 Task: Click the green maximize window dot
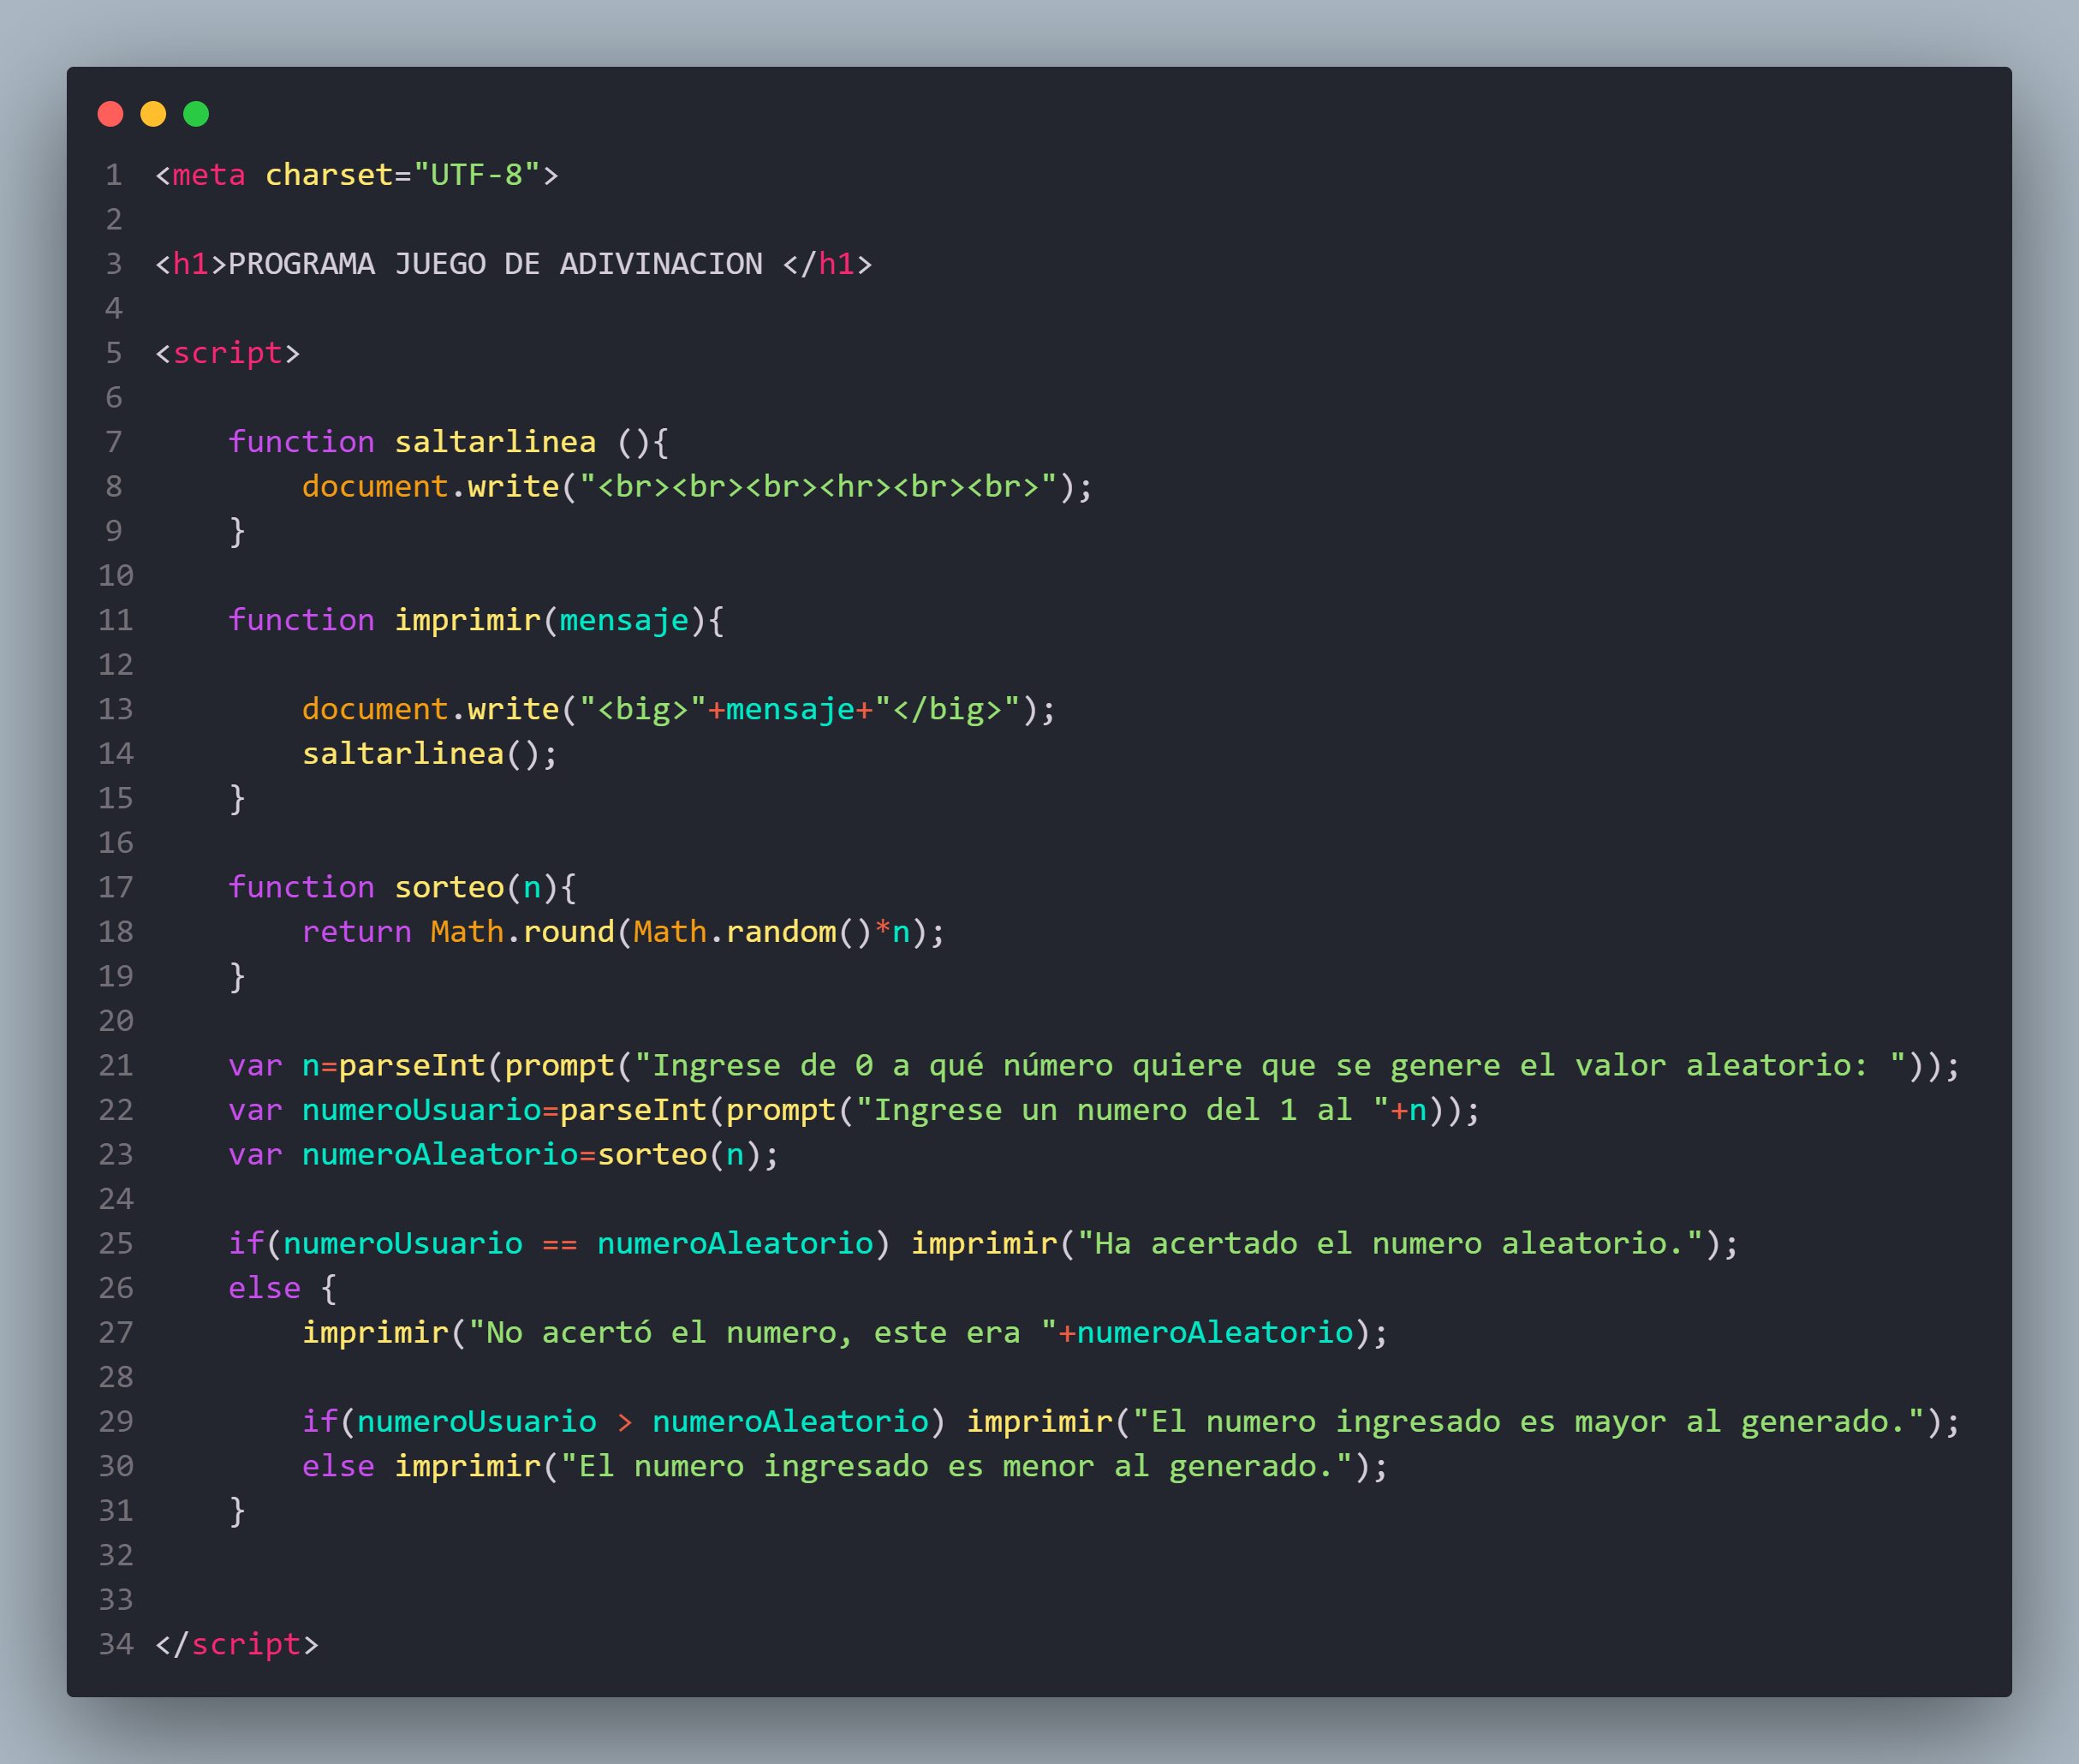point(196,114)
